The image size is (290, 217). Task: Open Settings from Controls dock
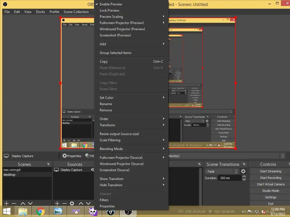point(270,197)
